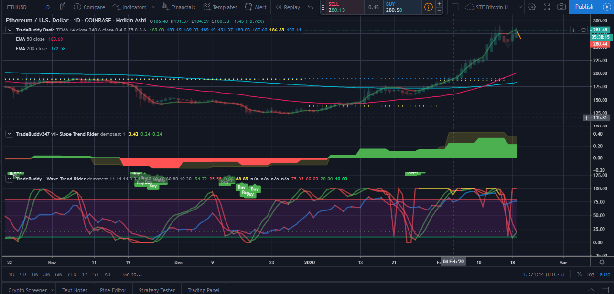Toggle log scale mode

click(x=591, y=274)
